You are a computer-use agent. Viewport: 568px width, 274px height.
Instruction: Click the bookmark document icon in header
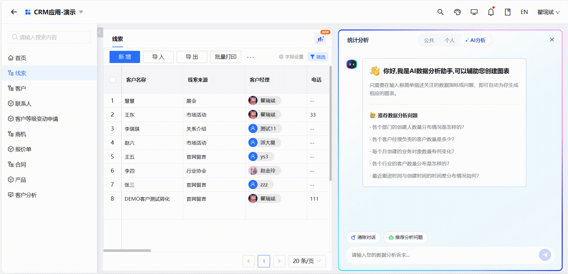(507, 12)
